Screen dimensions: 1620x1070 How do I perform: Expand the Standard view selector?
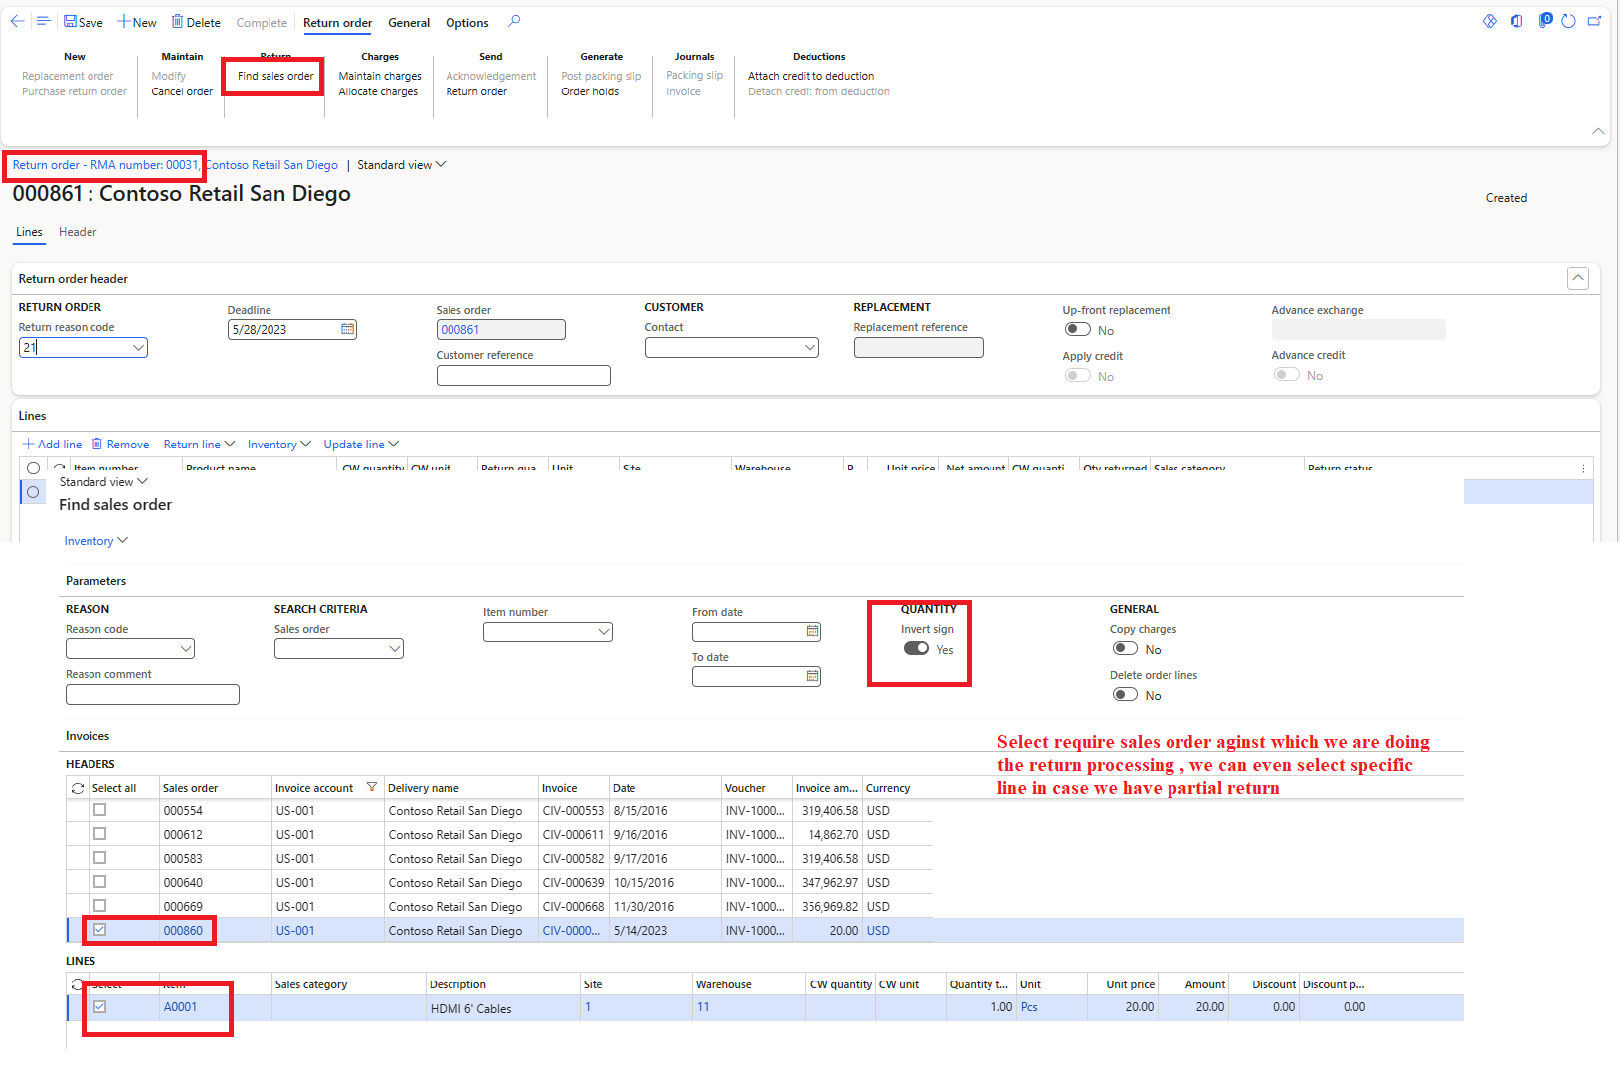tap(441, 164)
